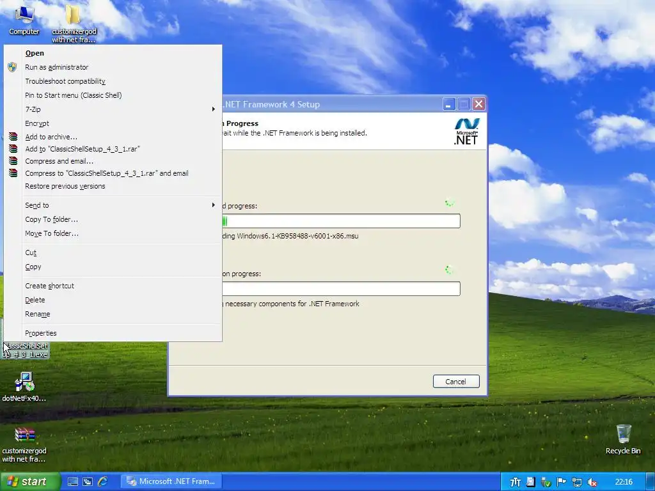The image size is (655, 491).
Task: Click the 7+ Taskbar Tweaker tray icon
Action: click(516, 482)
